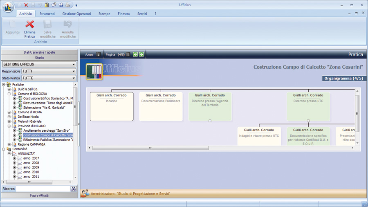
Task: Click the Studio panel header
Action: [x=39, y=58]
